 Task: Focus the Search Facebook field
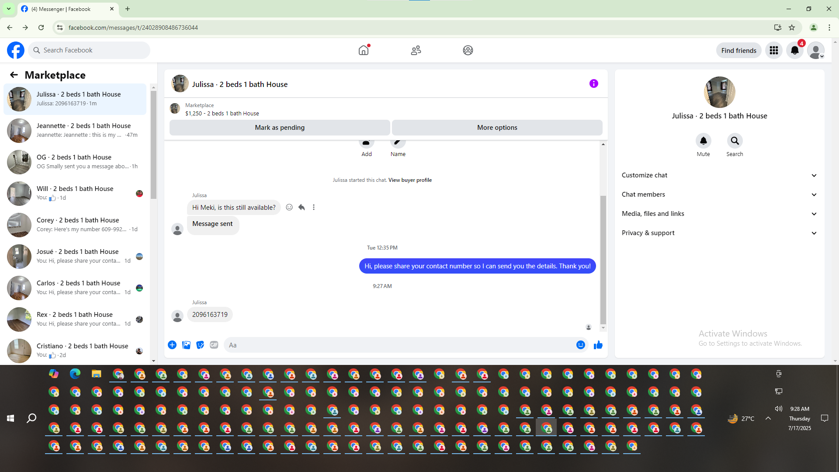(x=89, y=50)
